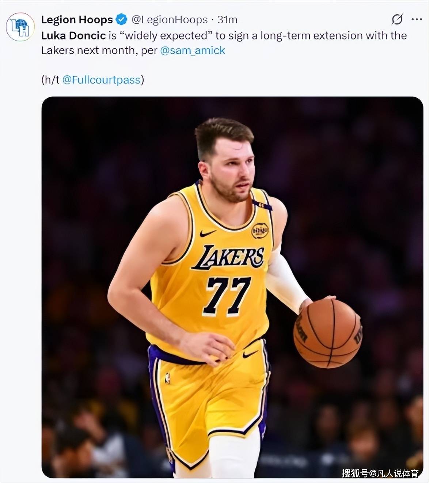Click the basketball in the photo
This screenshot has width=429, height=483.
pyautogui.click(x=327, y=333)
